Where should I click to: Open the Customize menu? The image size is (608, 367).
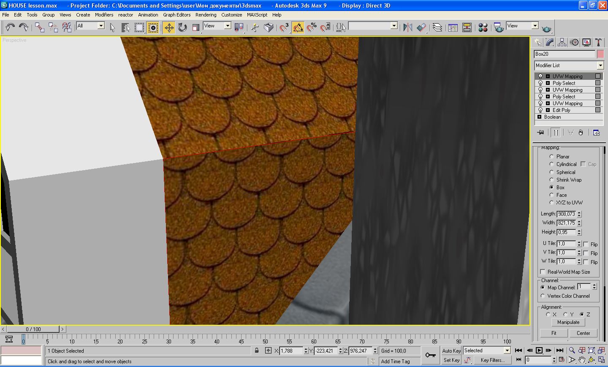click(x=231, y=15)
